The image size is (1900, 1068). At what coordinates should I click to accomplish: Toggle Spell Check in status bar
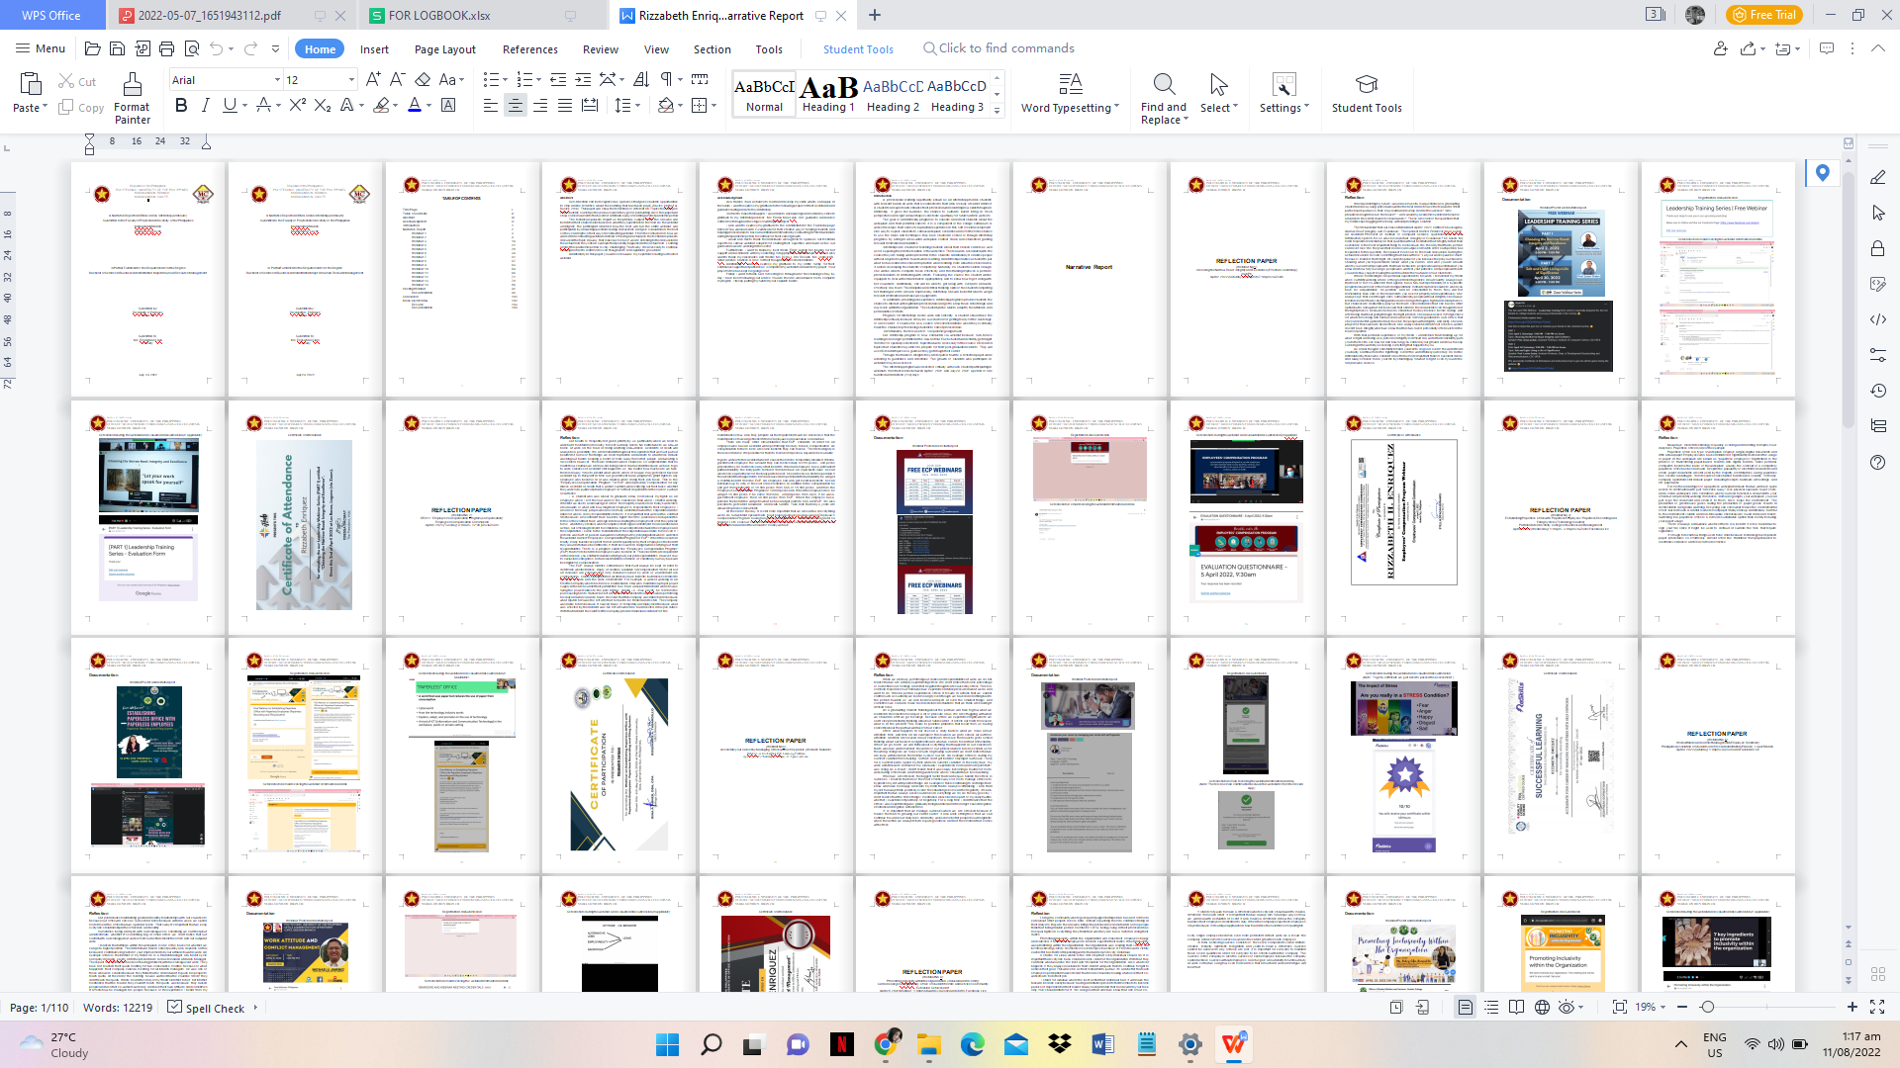[x=207, y=1008]
